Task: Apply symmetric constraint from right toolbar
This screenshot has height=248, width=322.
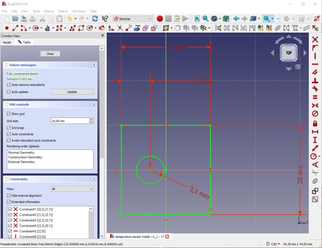Action: click(315, 105)
